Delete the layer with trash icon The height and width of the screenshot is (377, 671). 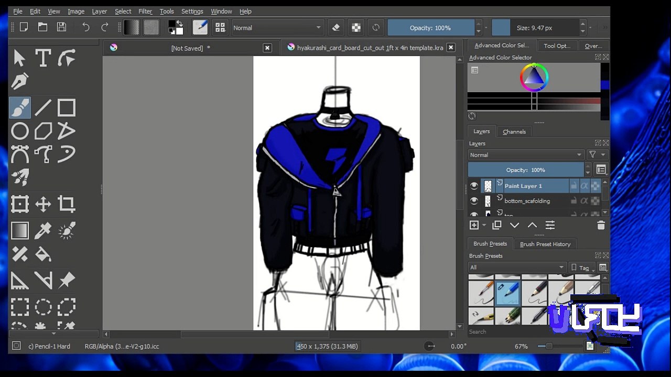pyautogui.click(x=601, y=225)
